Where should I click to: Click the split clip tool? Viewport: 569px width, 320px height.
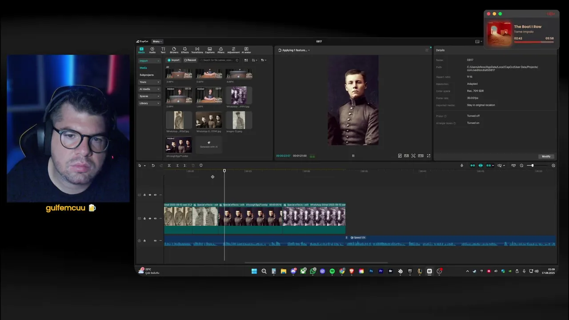tap(169, 165)
